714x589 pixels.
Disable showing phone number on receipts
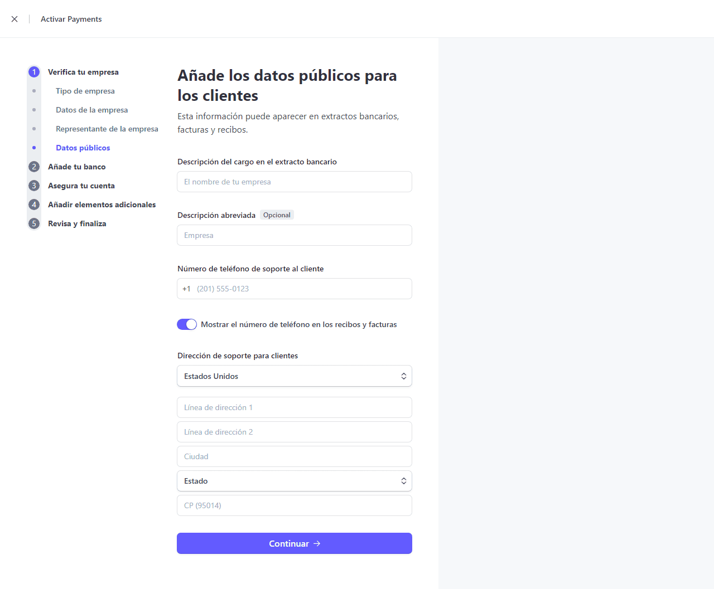tap(187, 324)
